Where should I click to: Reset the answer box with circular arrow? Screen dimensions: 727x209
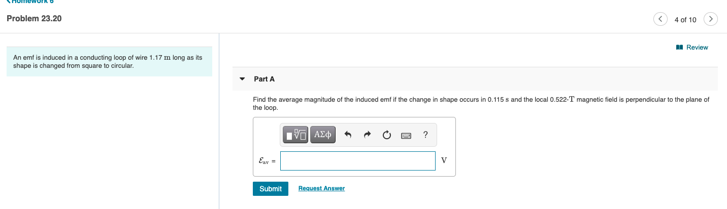point(387,135)
